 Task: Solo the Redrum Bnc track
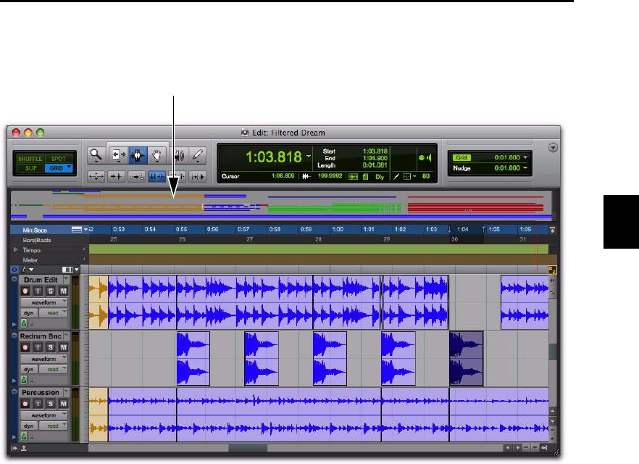pos(52,349)
